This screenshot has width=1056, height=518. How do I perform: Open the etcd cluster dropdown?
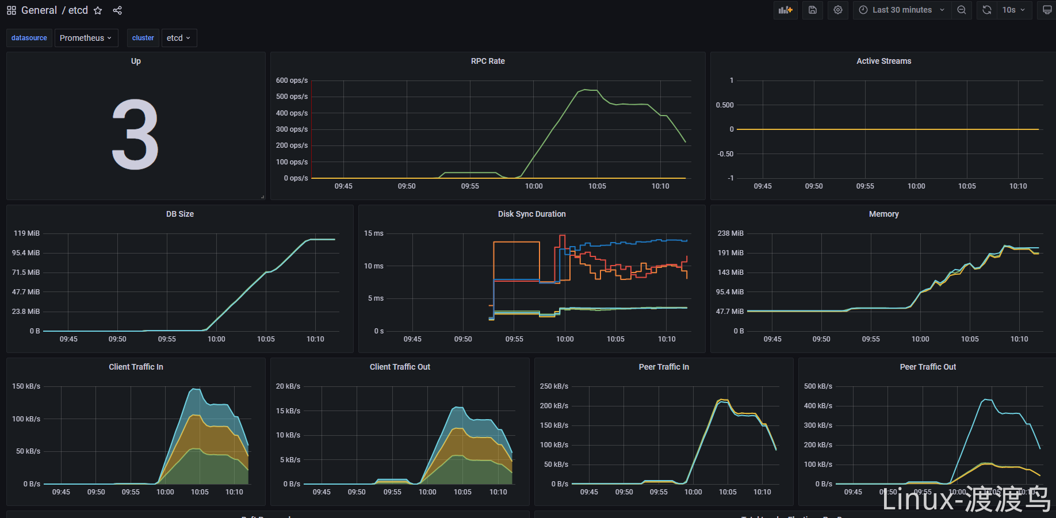(179, 38)
